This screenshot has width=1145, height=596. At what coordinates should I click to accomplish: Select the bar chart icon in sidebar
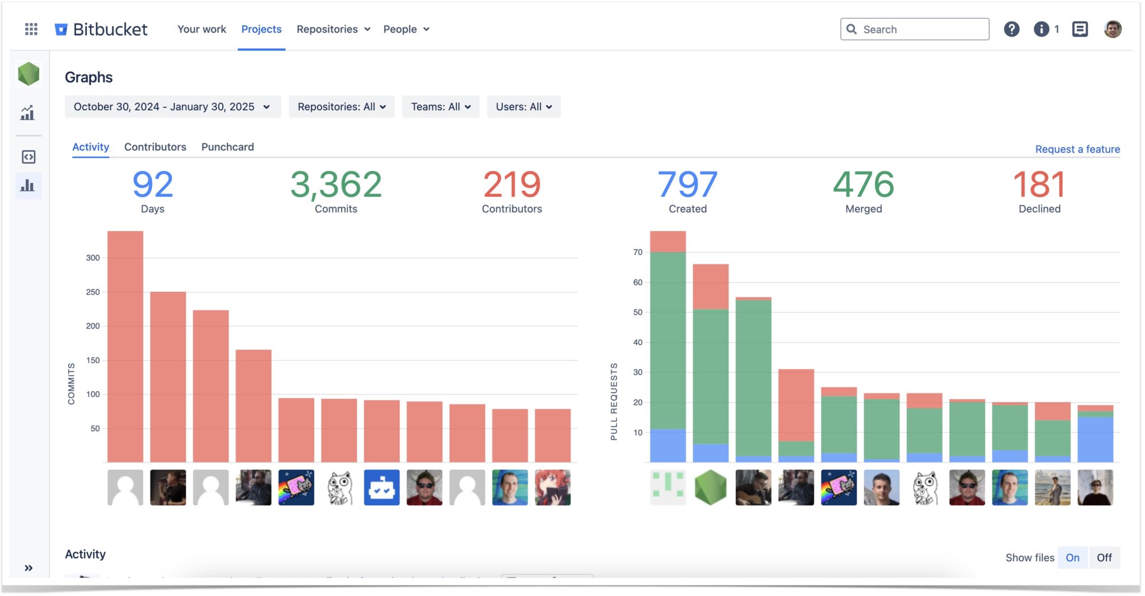[x=28, y=187]
